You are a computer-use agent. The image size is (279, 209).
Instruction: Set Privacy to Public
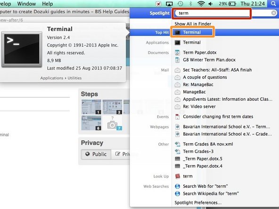(x=96, y=154)
